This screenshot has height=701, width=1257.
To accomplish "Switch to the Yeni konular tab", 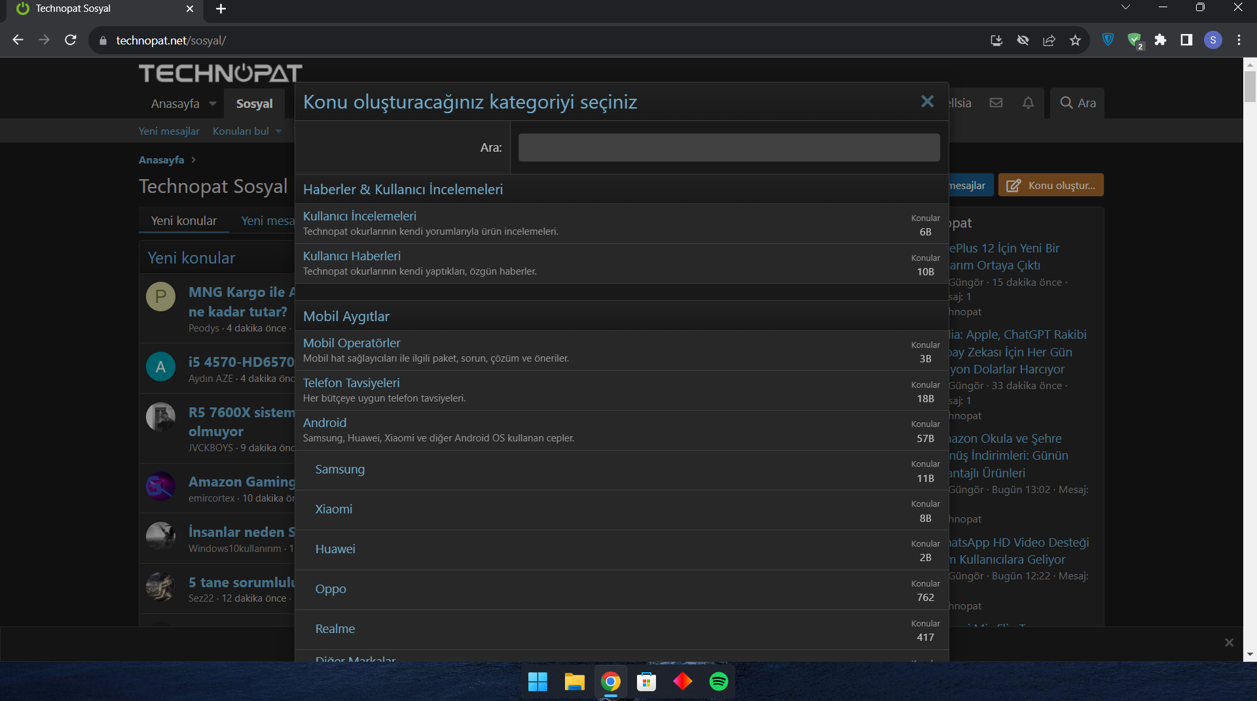I will 184,220.
